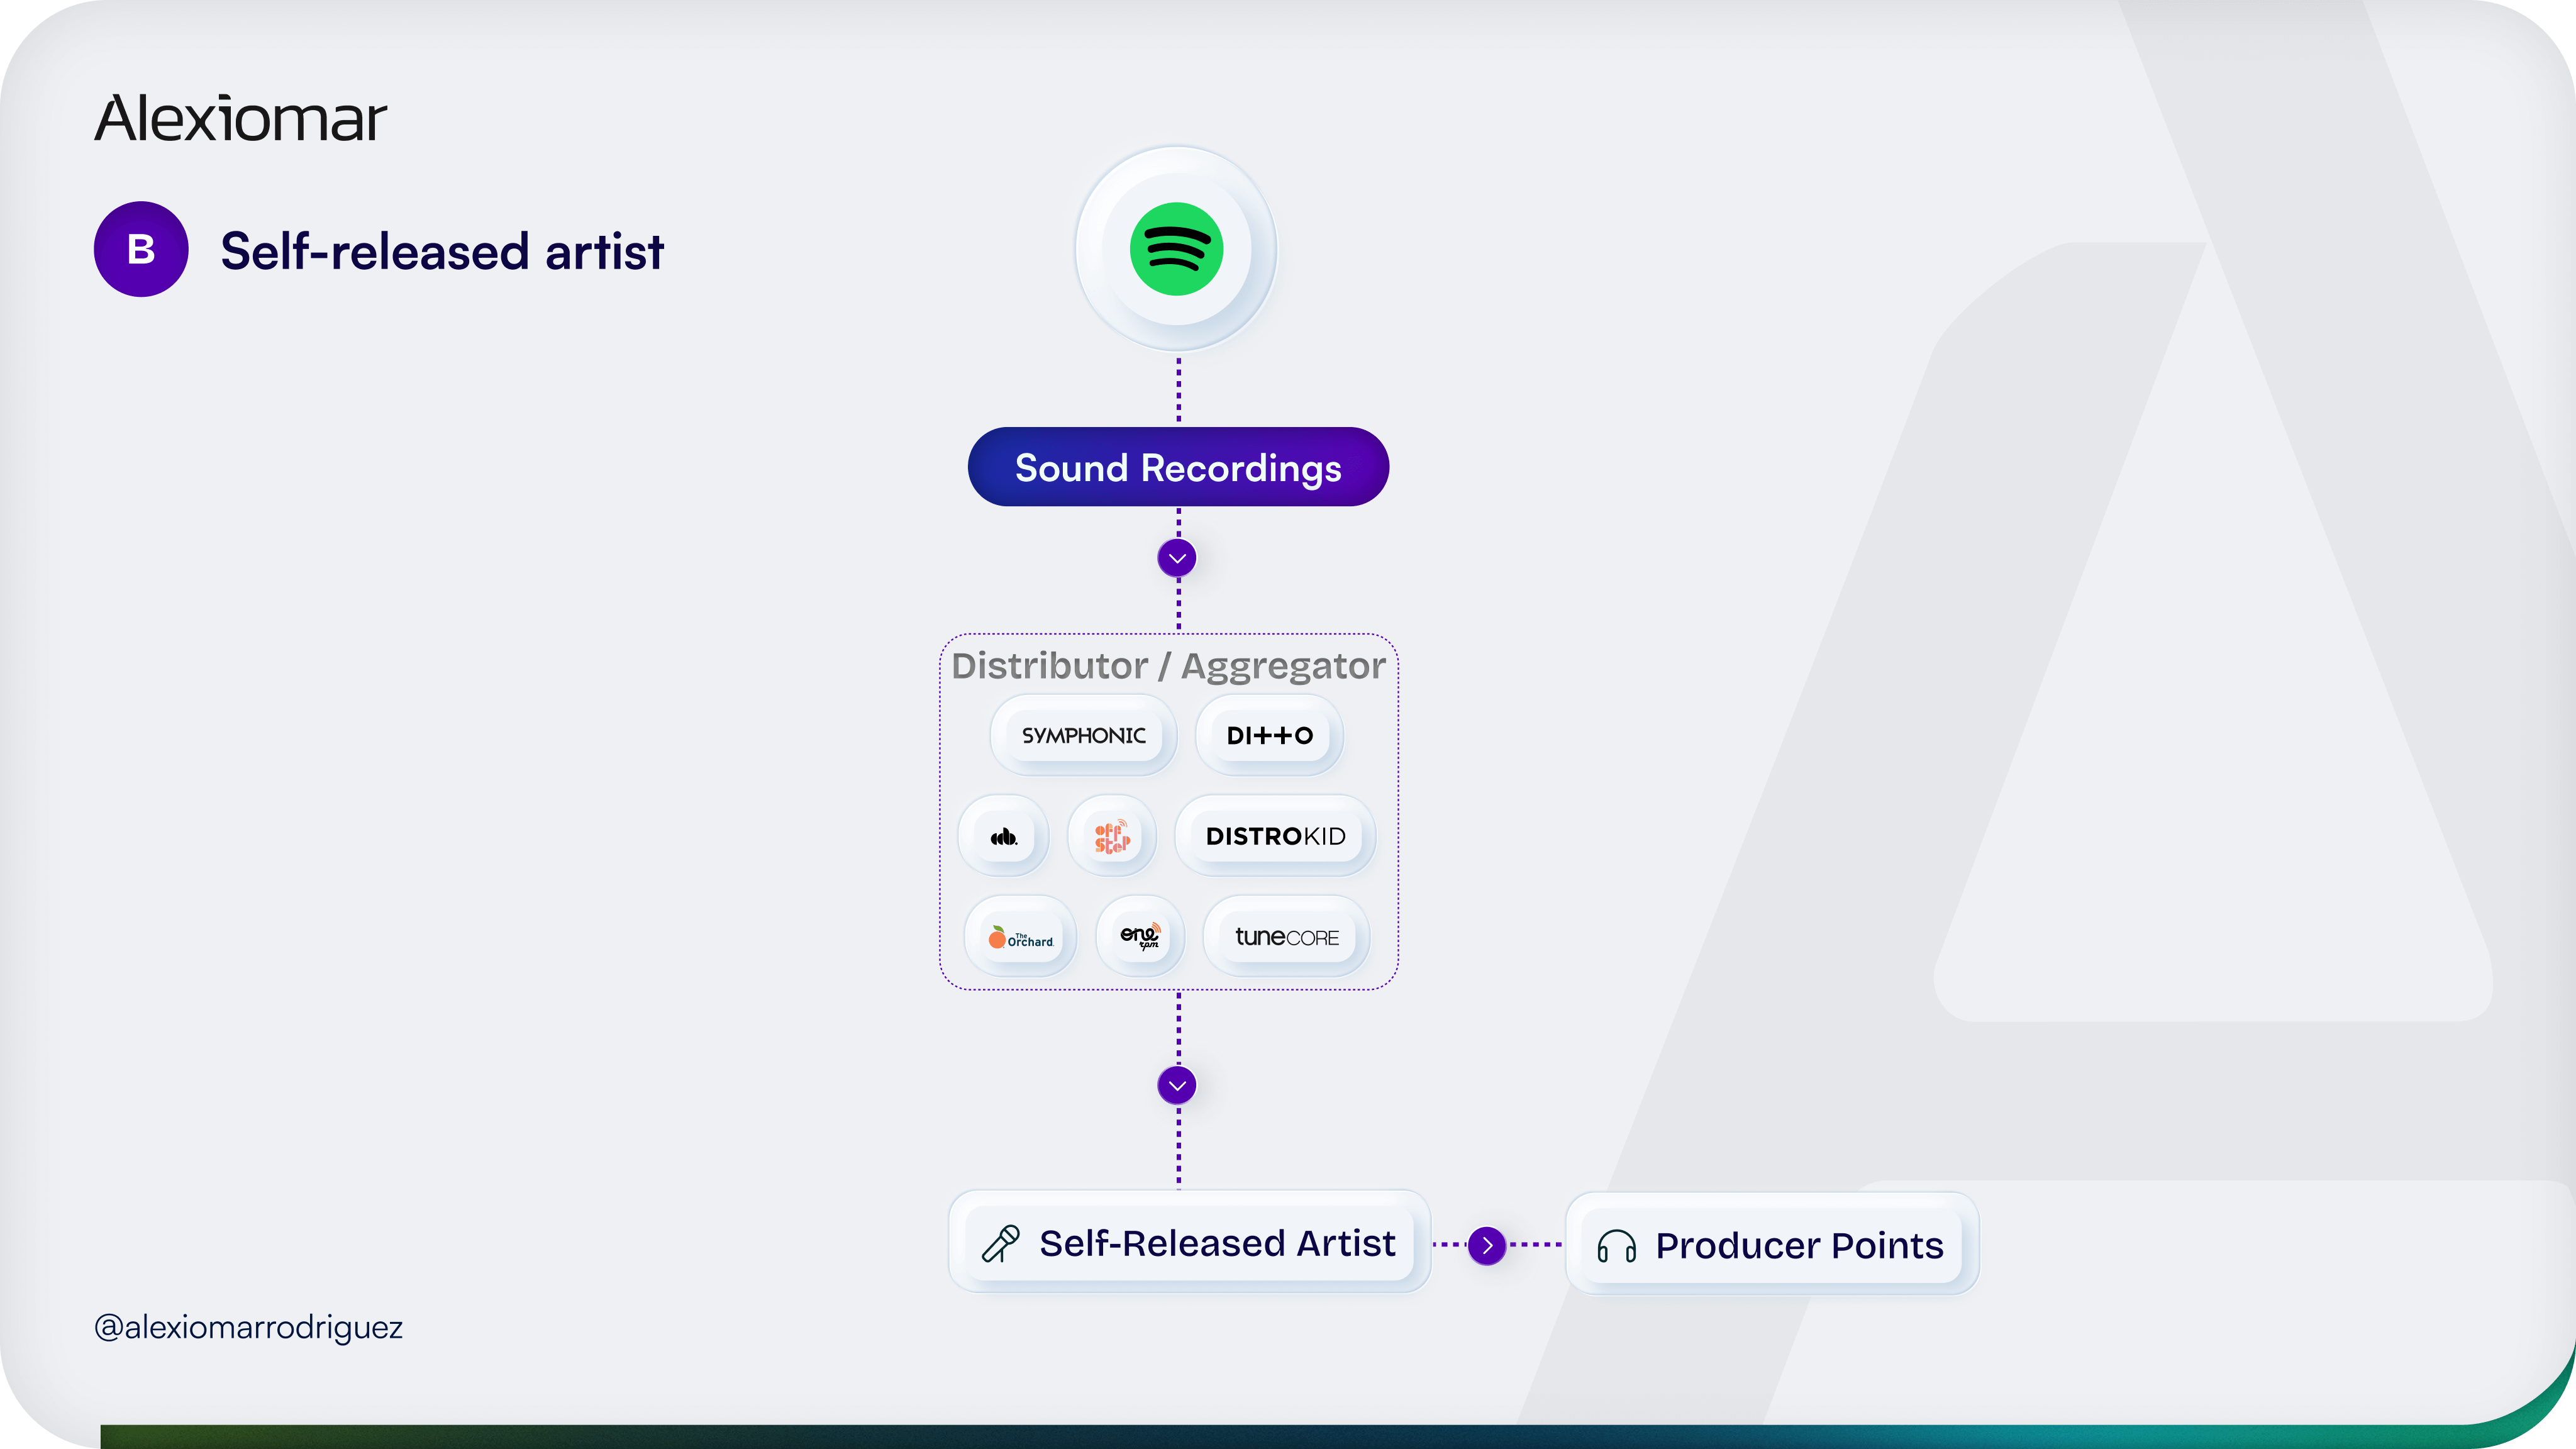
Task: Click the microphone icon beside Self-Released Artist
Action: coord(1000,1244)
